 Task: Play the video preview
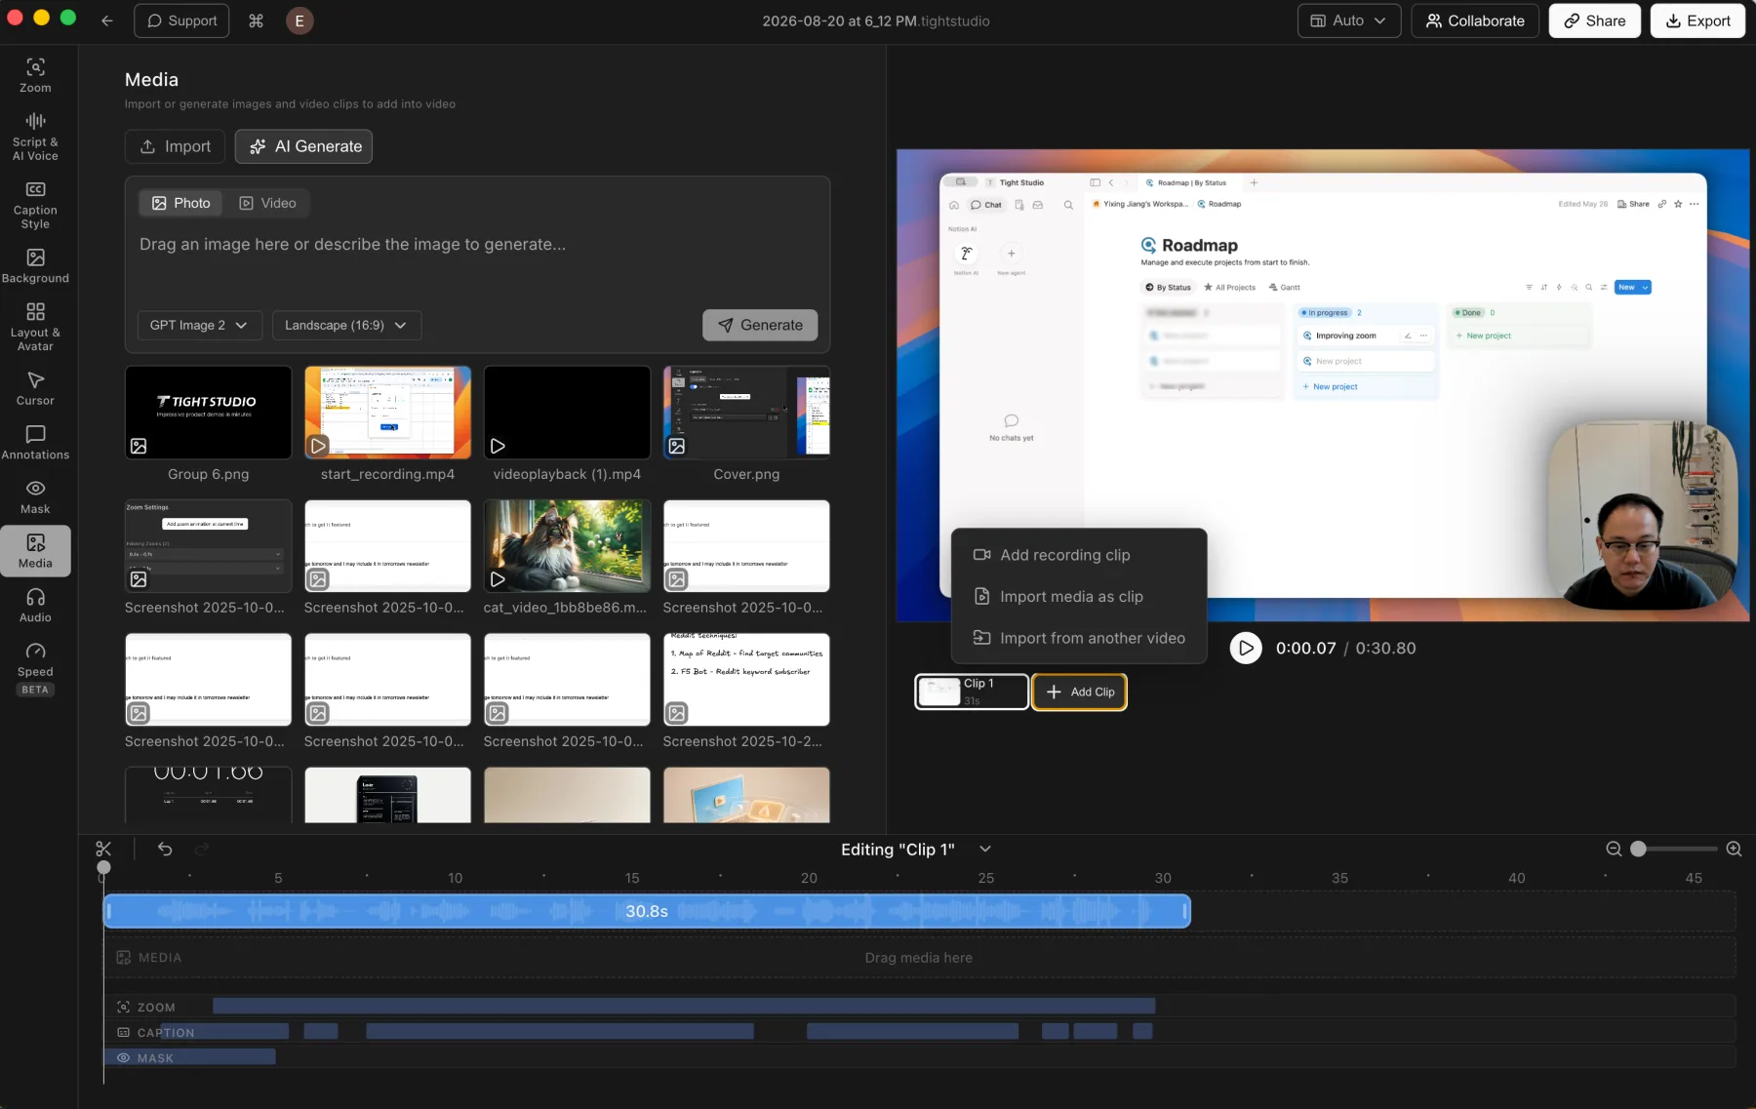[x=1245, y=648]
